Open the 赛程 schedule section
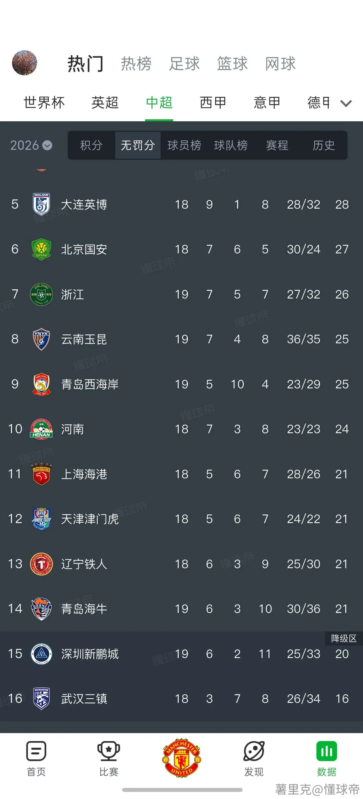 click(x=277, y=145)
